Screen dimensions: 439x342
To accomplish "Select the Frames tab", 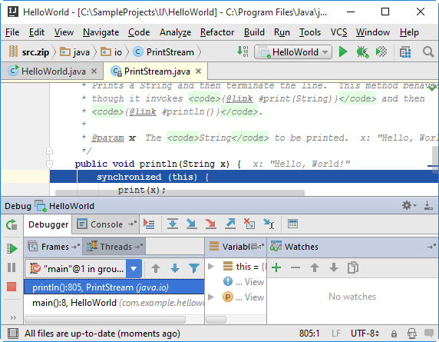I will (54, 247).
